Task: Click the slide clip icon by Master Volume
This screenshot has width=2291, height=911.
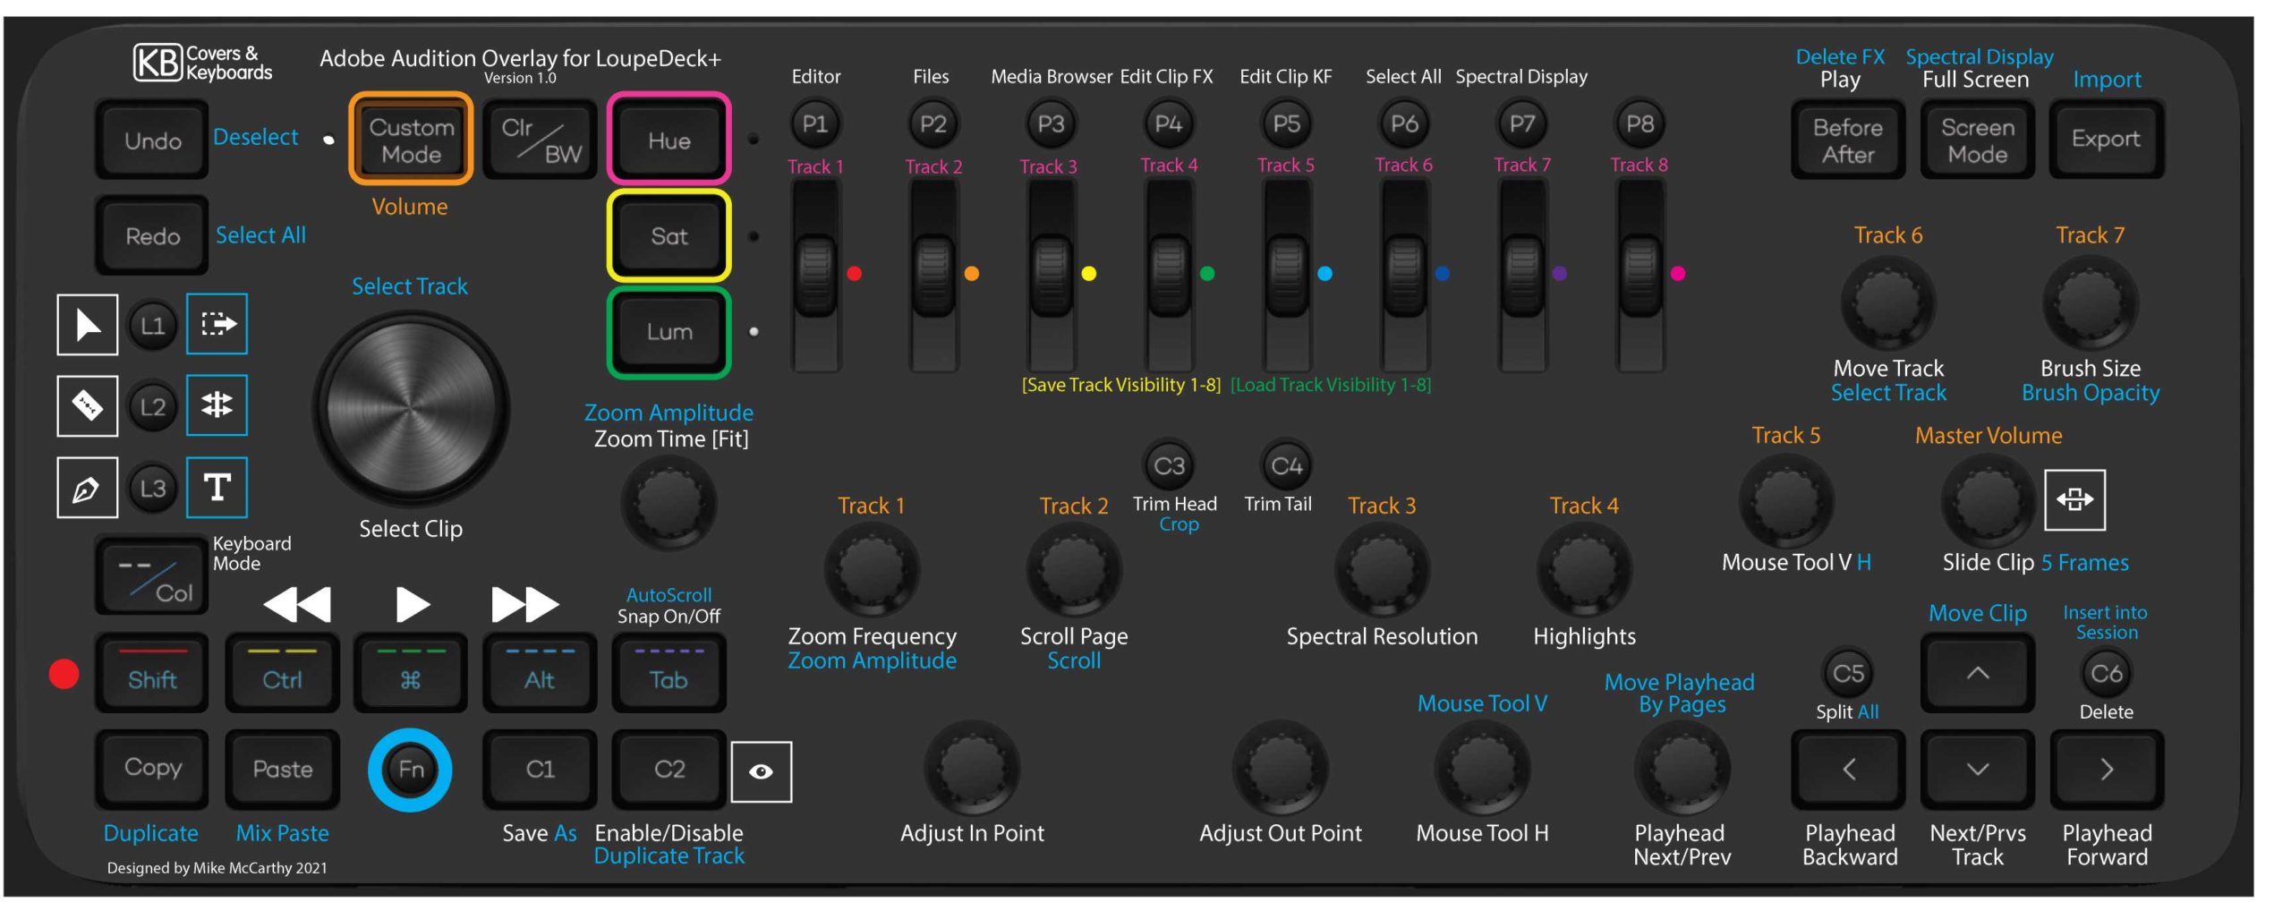Action: point(2074,499)
